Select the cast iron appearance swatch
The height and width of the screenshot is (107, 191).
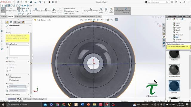tap(174, 86)
